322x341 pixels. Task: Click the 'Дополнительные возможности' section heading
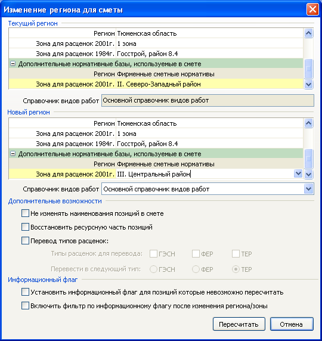coord(55,201)
